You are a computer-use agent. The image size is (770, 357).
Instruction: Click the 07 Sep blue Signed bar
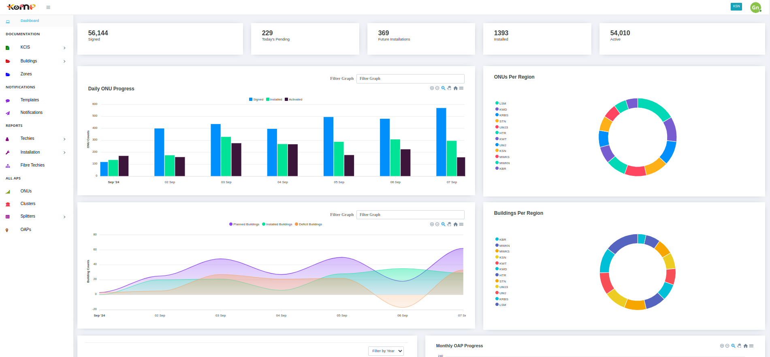441,142
